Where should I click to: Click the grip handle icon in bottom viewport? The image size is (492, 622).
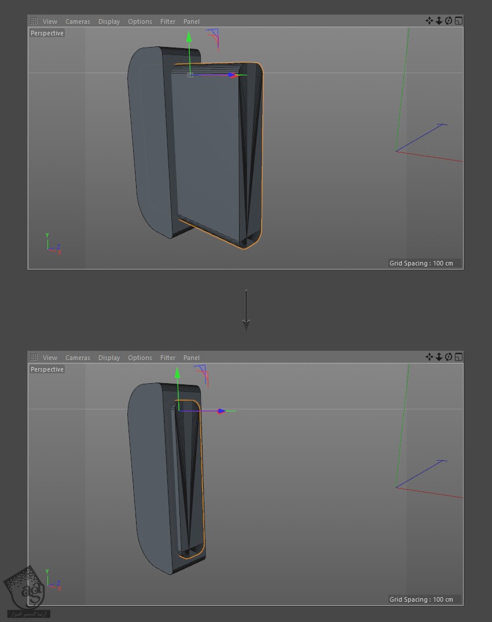pyautogui.click(x=34, y=358)
